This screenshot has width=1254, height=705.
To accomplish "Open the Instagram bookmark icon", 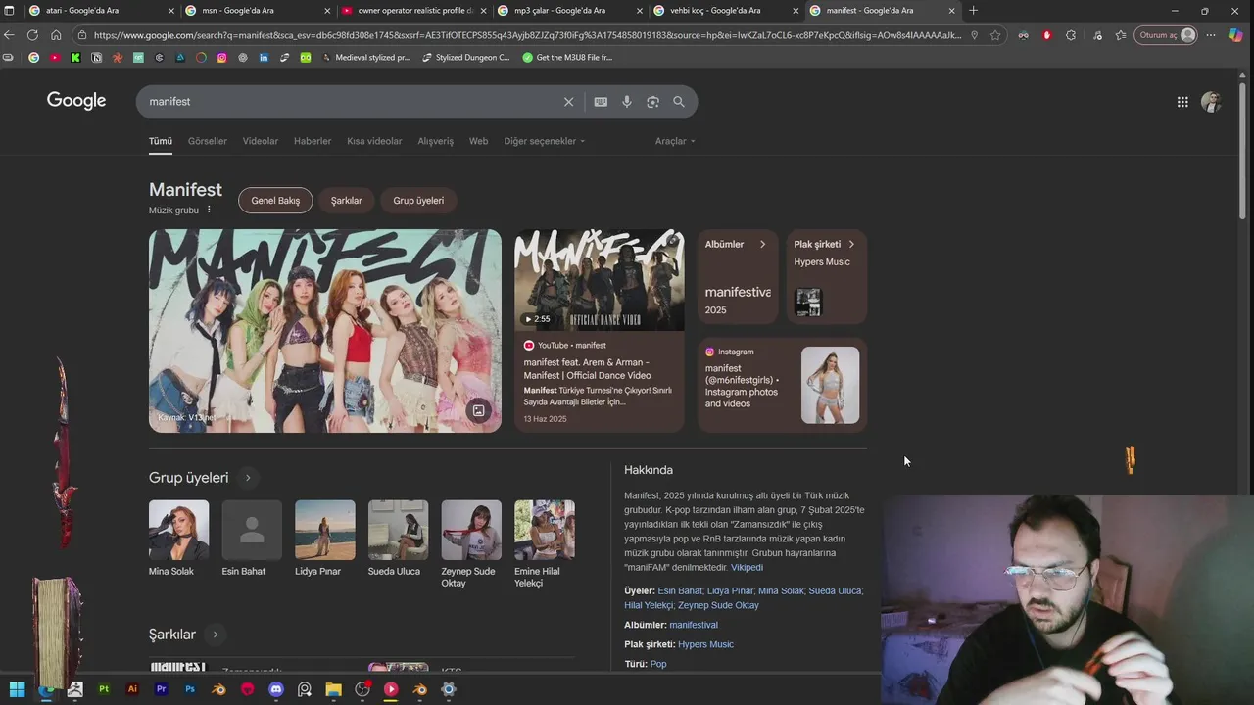I will click(x=222, y=58).
